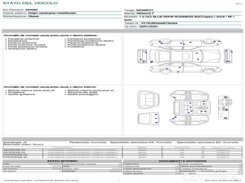Select the "Grandinata: Si" line

[15, 142]
